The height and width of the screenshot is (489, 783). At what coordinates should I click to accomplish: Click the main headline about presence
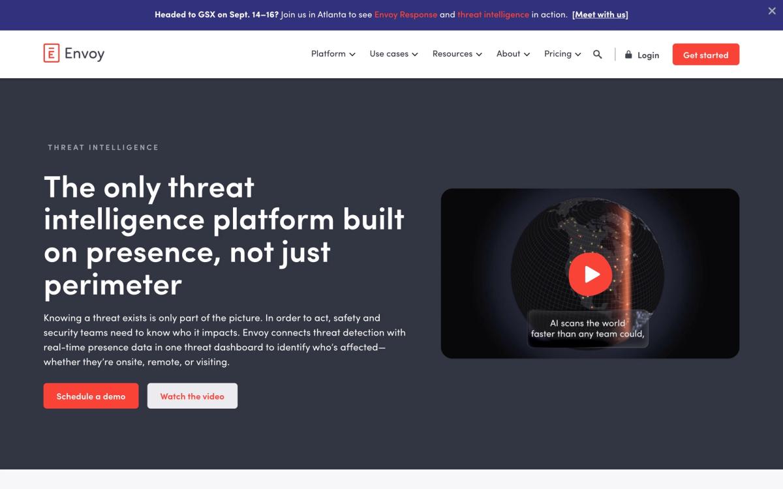[x=224, y=236]
